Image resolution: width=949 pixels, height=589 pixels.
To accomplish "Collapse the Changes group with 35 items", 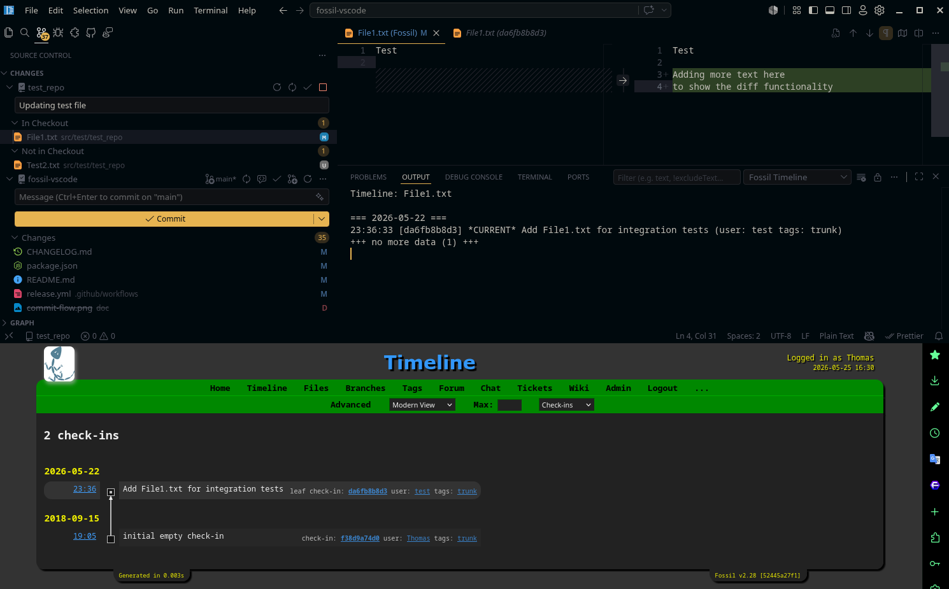I will pos(15,238).
